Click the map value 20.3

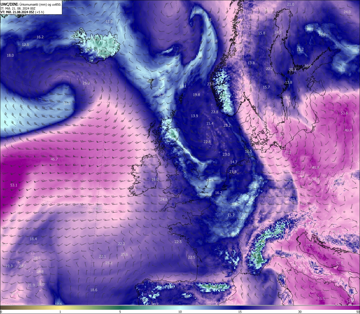292,70
